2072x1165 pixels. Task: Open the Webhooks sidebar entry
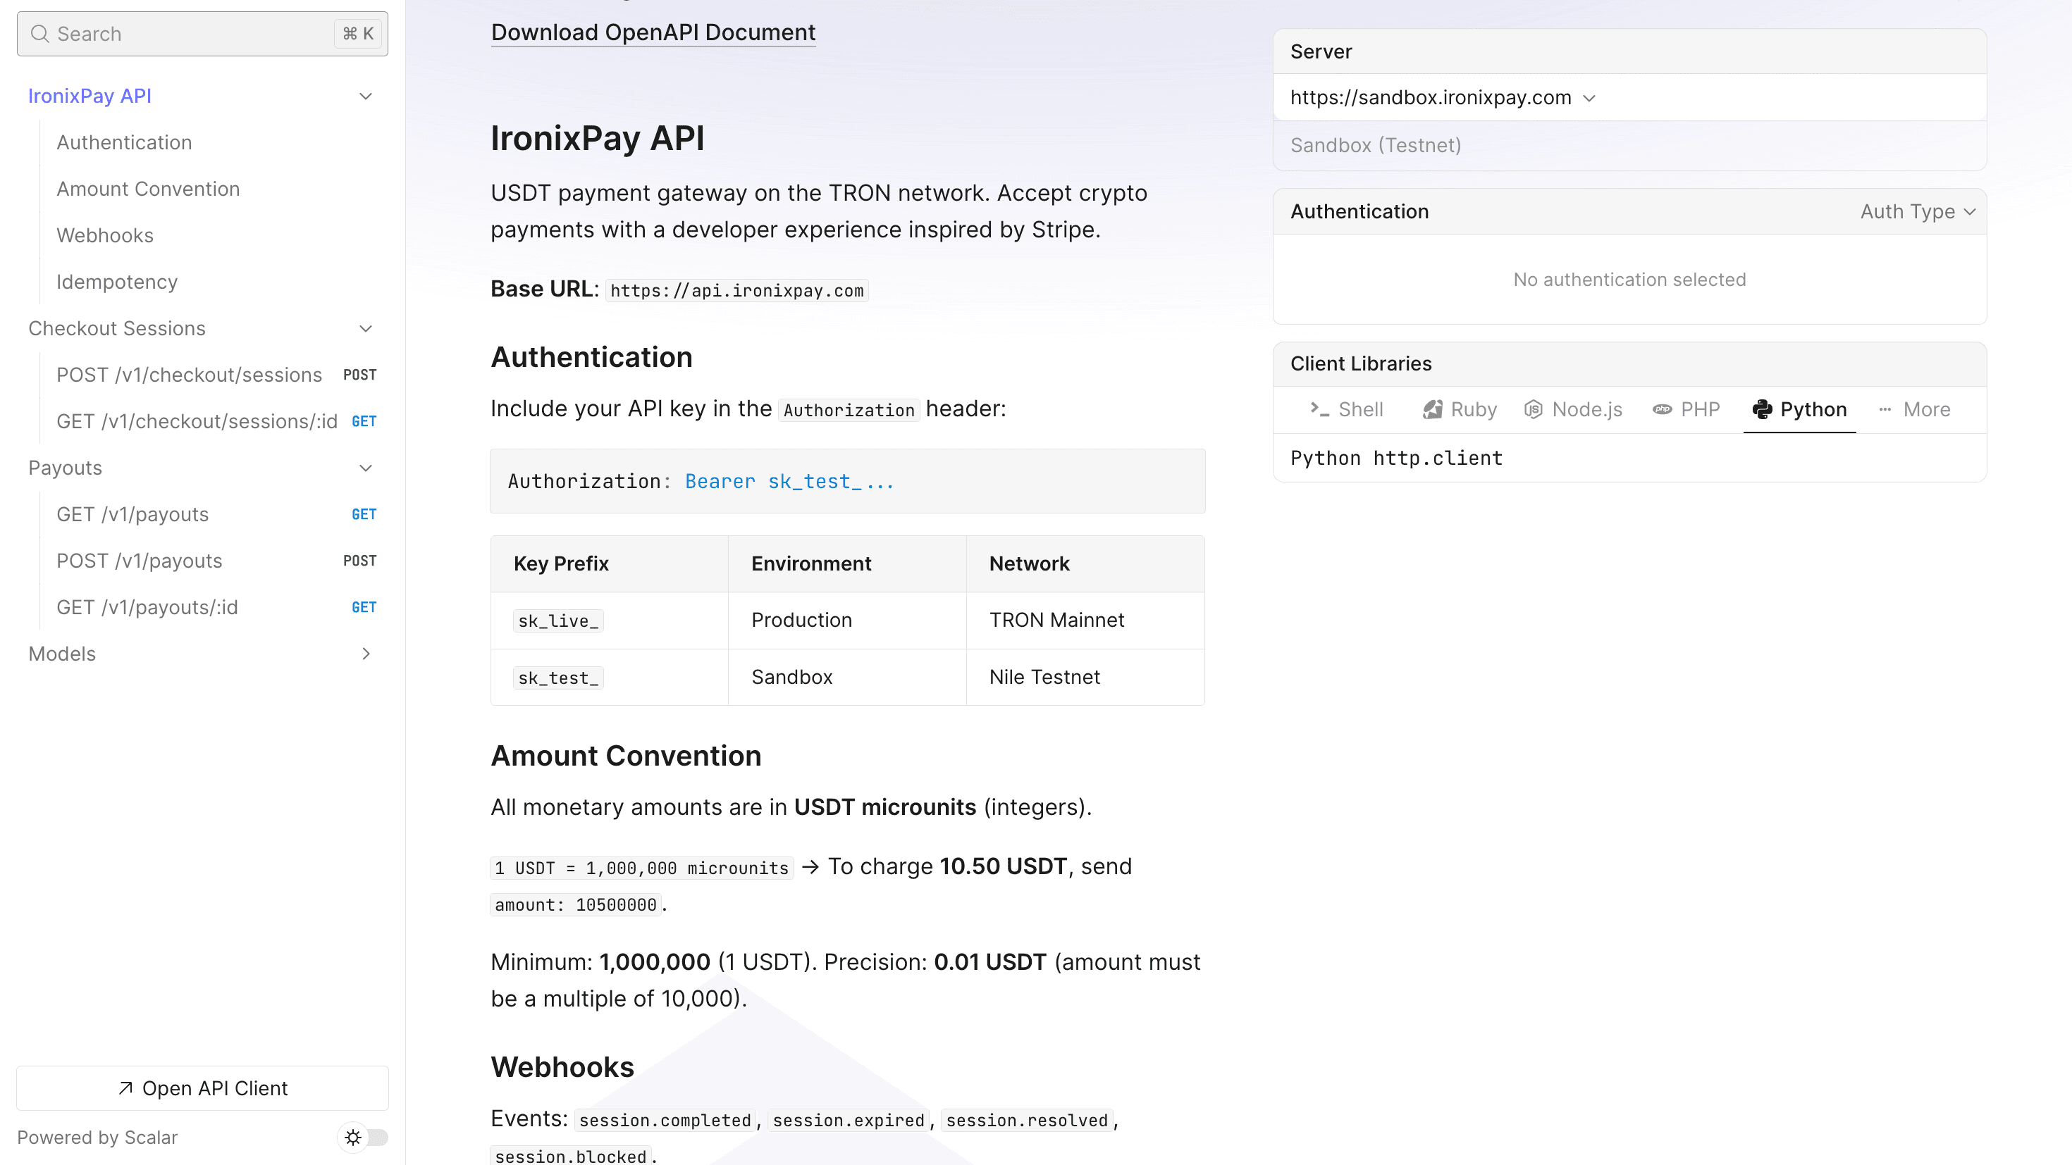(106, 235)
